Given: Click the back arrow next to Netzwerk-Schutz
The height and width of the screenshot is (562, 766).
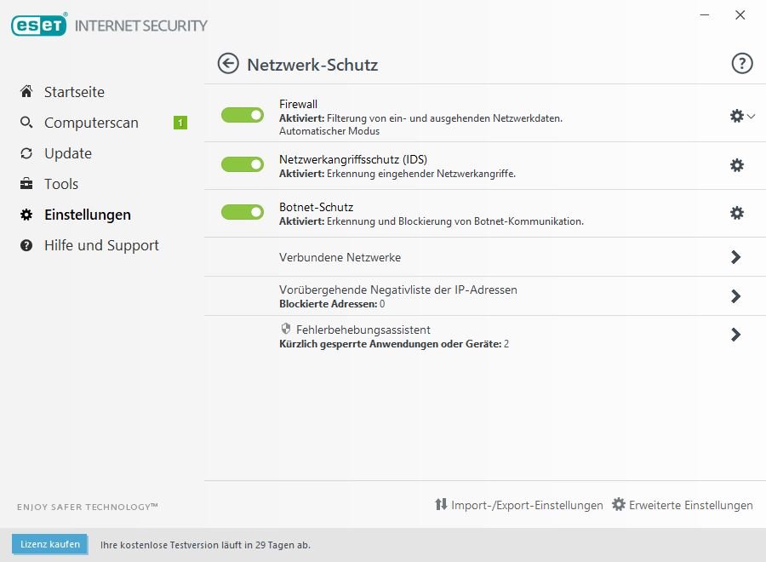Looking at the screenshot, I should (227, 64).
